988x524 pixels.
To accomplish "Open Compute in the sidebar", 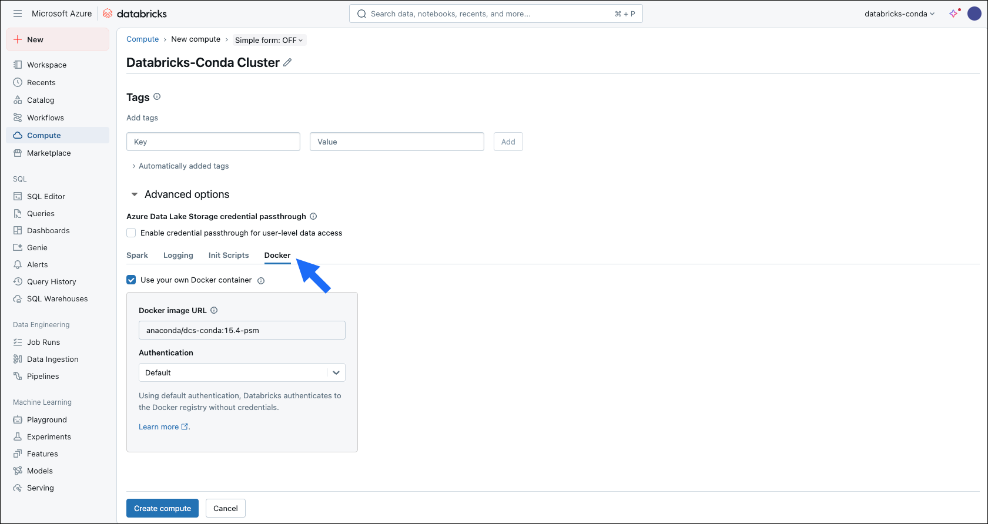I will (x=58, y=135).
